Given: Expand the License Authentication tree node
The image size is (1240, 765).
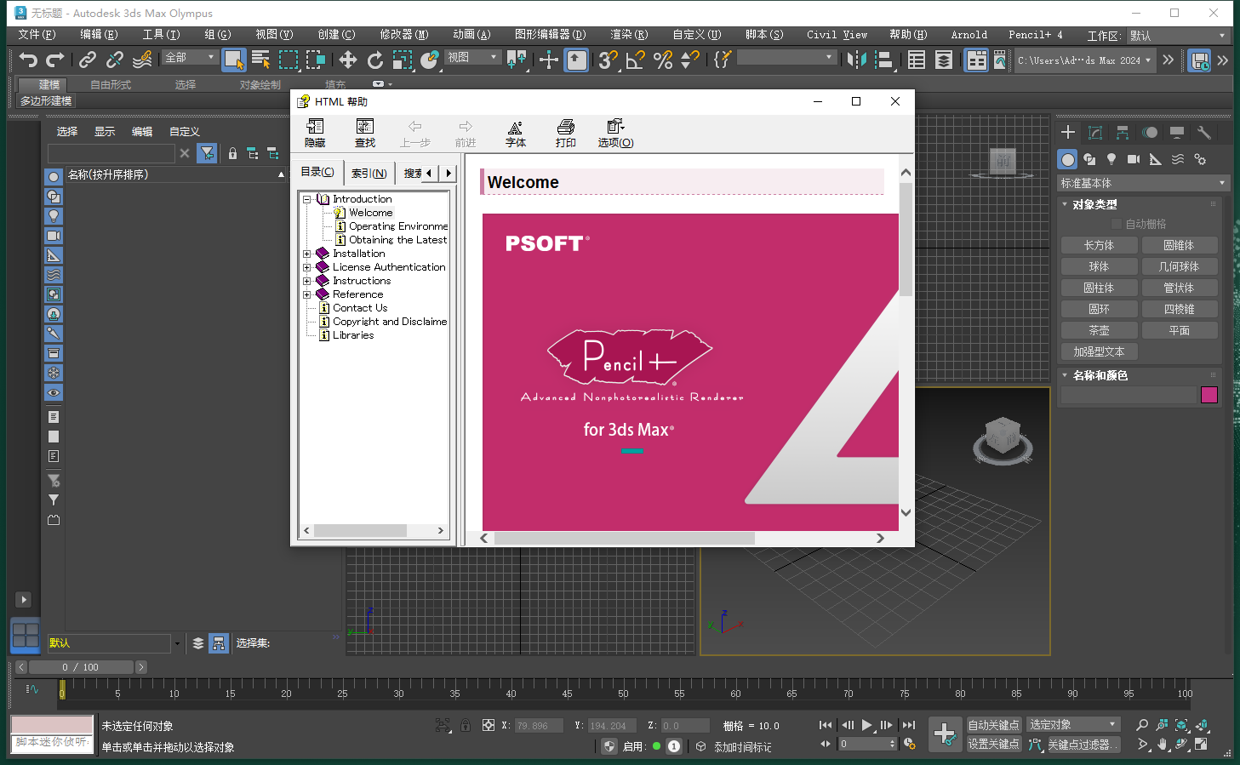Looking at the screenshot, I should point(307,267).
